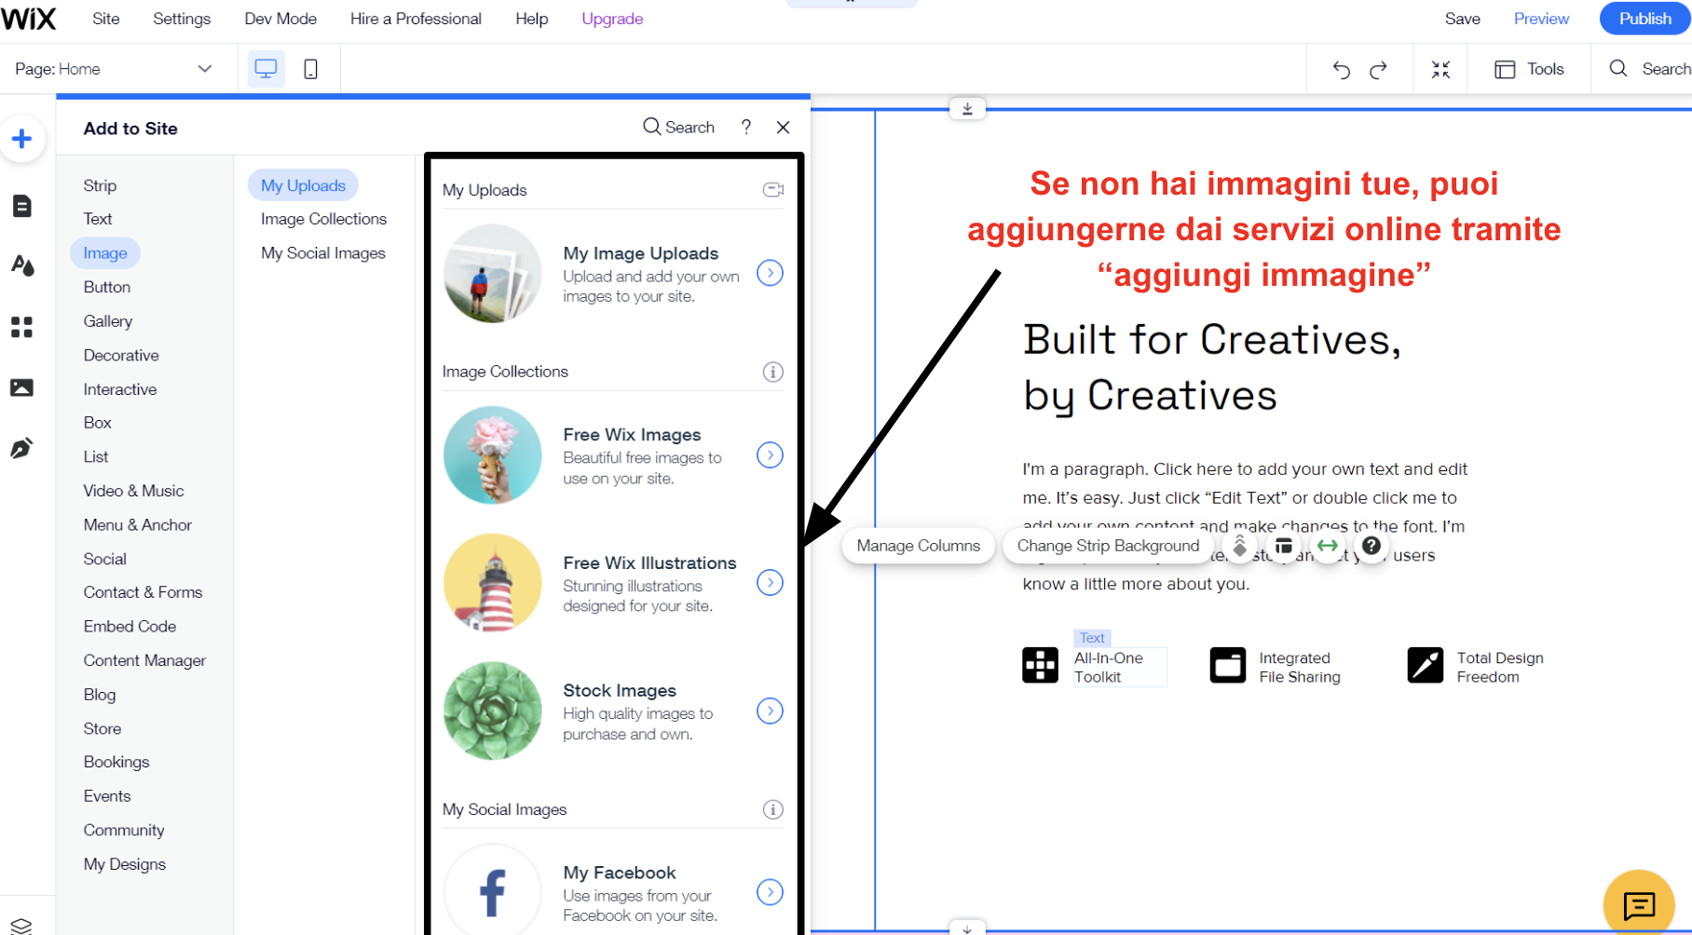Switch to desktop view
1692x935 pixels.
point(266,69)
